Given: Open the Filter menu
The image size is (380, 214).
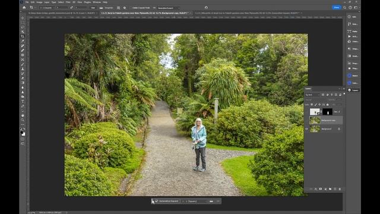Looking at the screenshot, I should point(68,2).
